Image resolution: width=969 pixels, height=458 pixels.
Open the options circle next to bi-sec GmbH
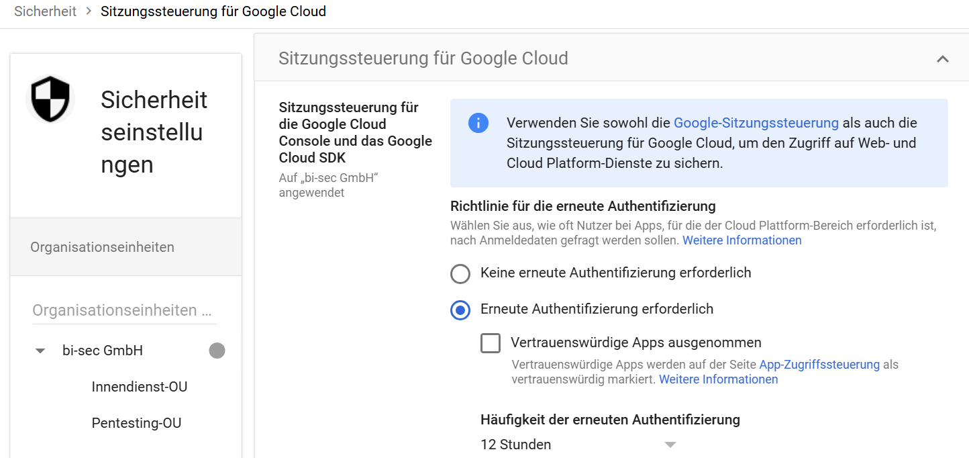pos(217,350)
